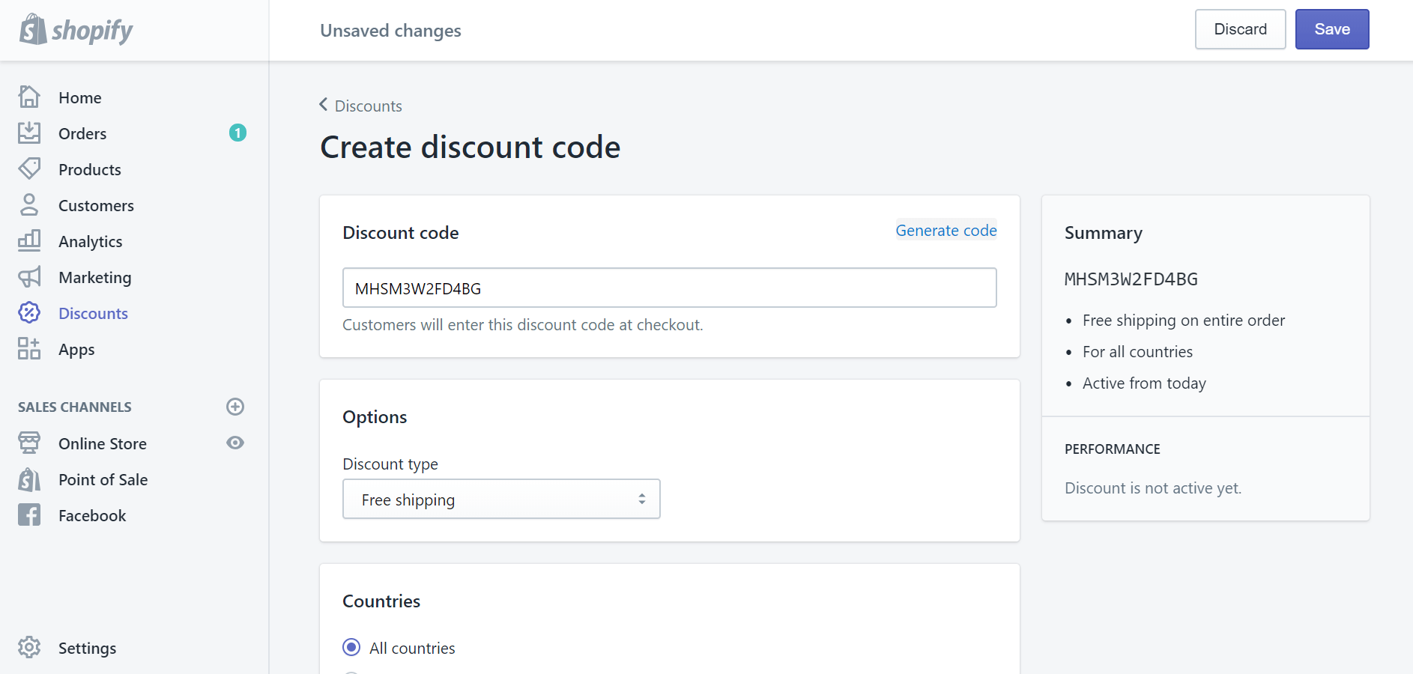This screenshot has height=674, width=1413.
Task: Open Point of Sale channel
Action: click(x=103, y=480)
